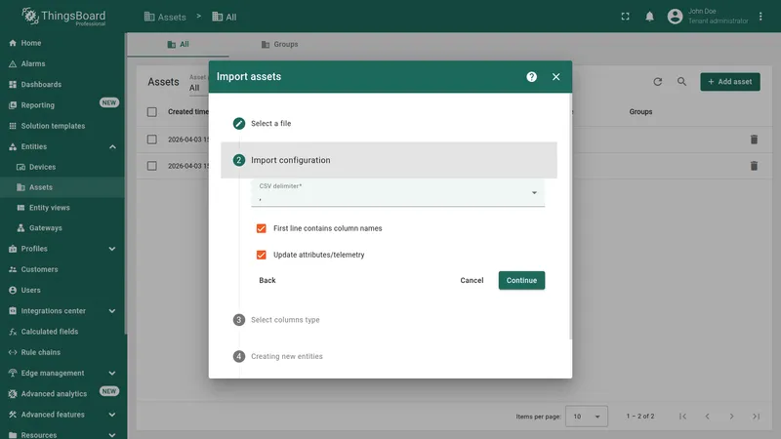The height and width of the screenshot is (439, 781).
Task: Go to first page of assets
Action: (x=682, y=417)
